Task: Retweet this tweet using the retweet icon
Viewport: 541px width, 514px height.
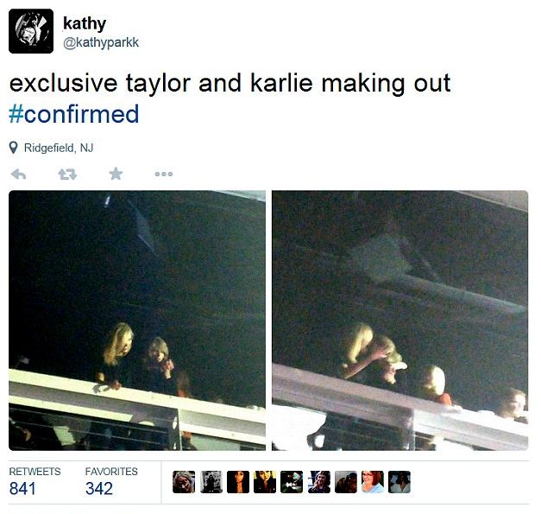Action: click(x=67, y=175)
